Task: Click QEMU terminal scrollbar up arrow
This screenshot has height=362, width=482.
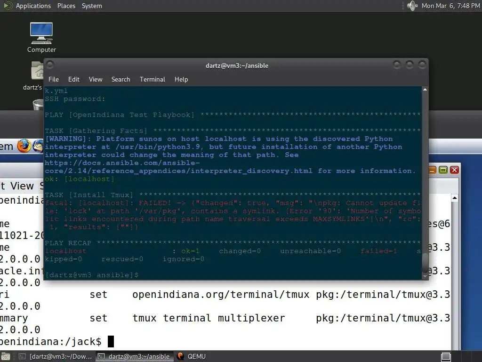Action: pos(455,197)
